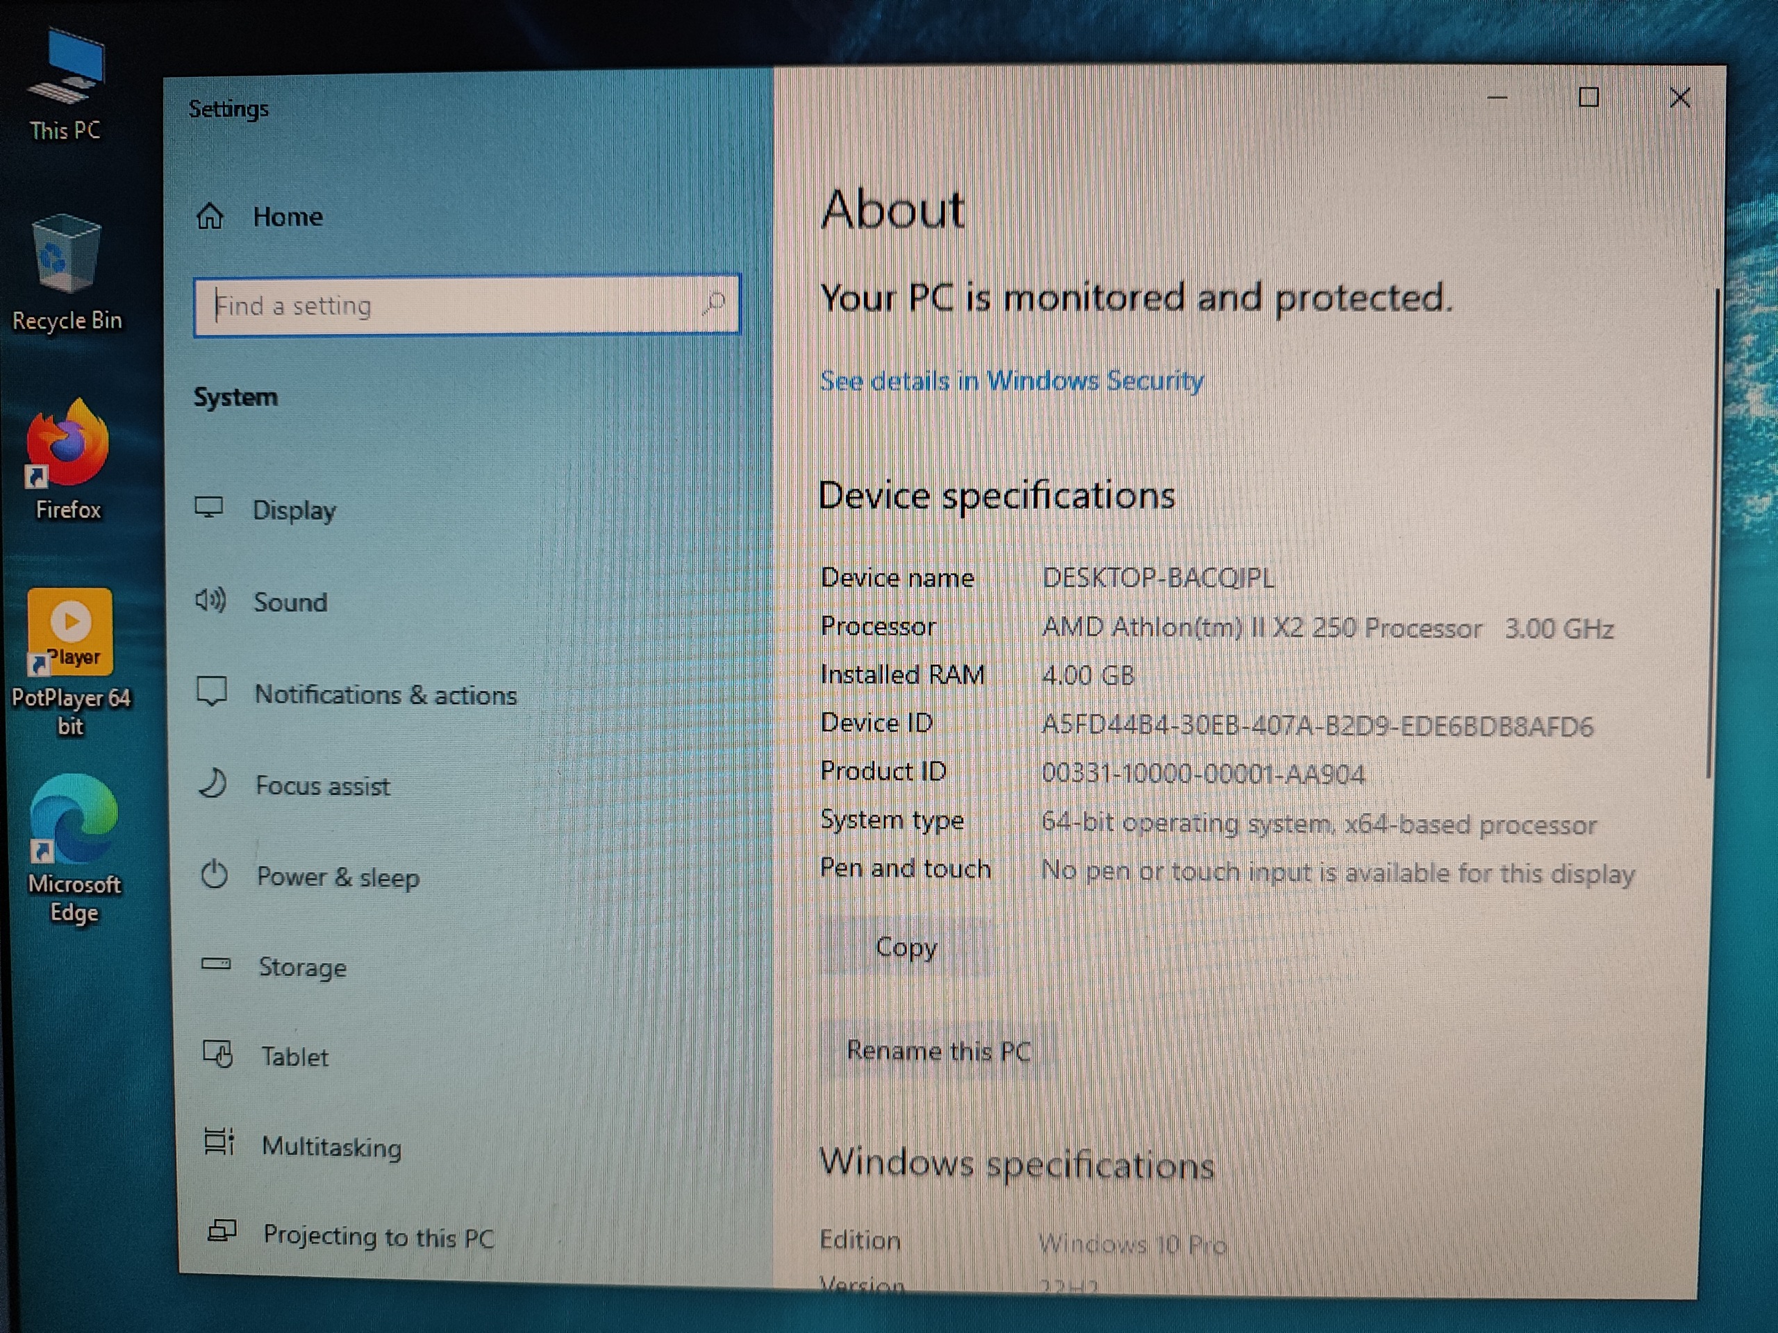Click the Home house icon
The width and height of the screenshot is (1778, 1333).
pos(210,216)
